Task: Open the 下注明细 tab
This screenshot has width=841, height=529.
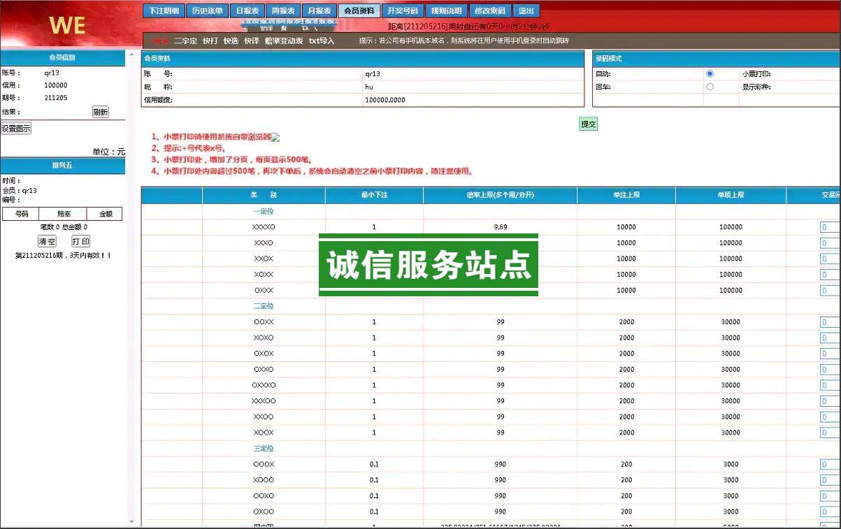Action: tap(165, 11)
